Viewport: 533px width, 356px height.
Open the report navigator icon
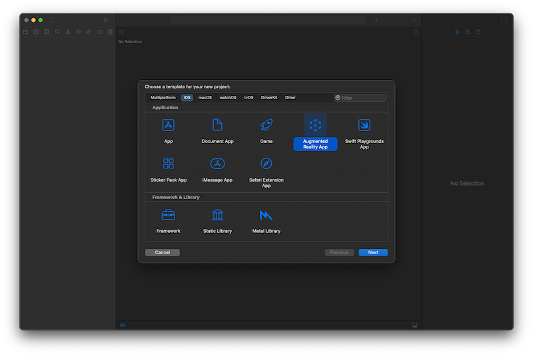coord(110,32)
